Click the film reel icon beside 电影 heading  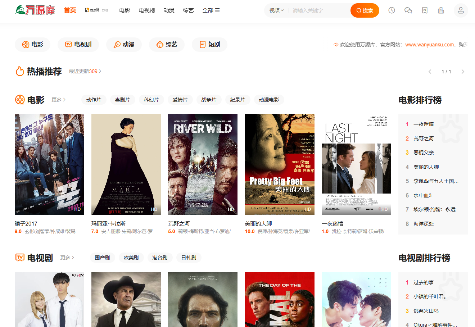coord(20,100)
